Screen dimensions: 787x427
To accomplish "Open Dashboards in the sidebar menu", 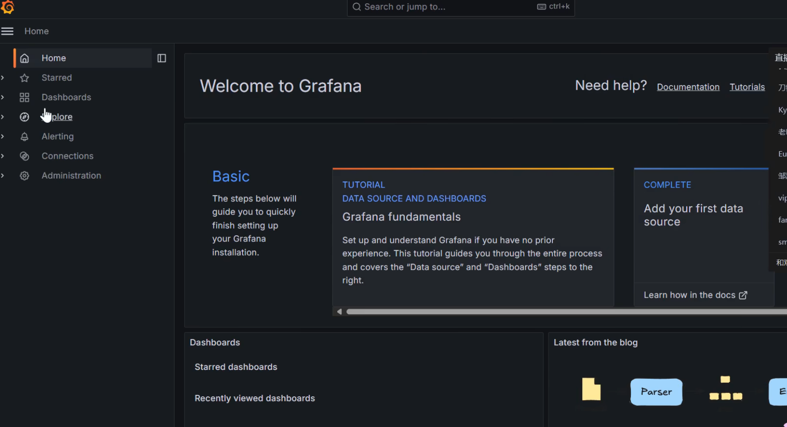I will 66,97.
